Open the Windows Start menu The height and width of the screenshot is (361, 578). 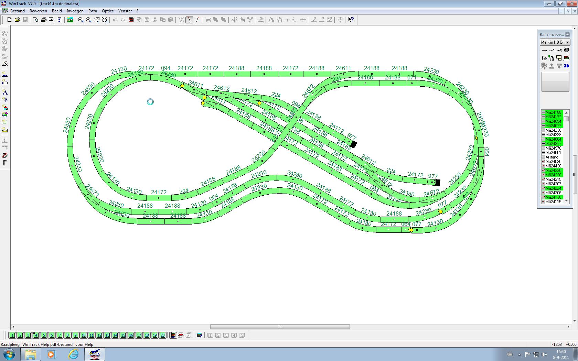[x=9, y=354]
